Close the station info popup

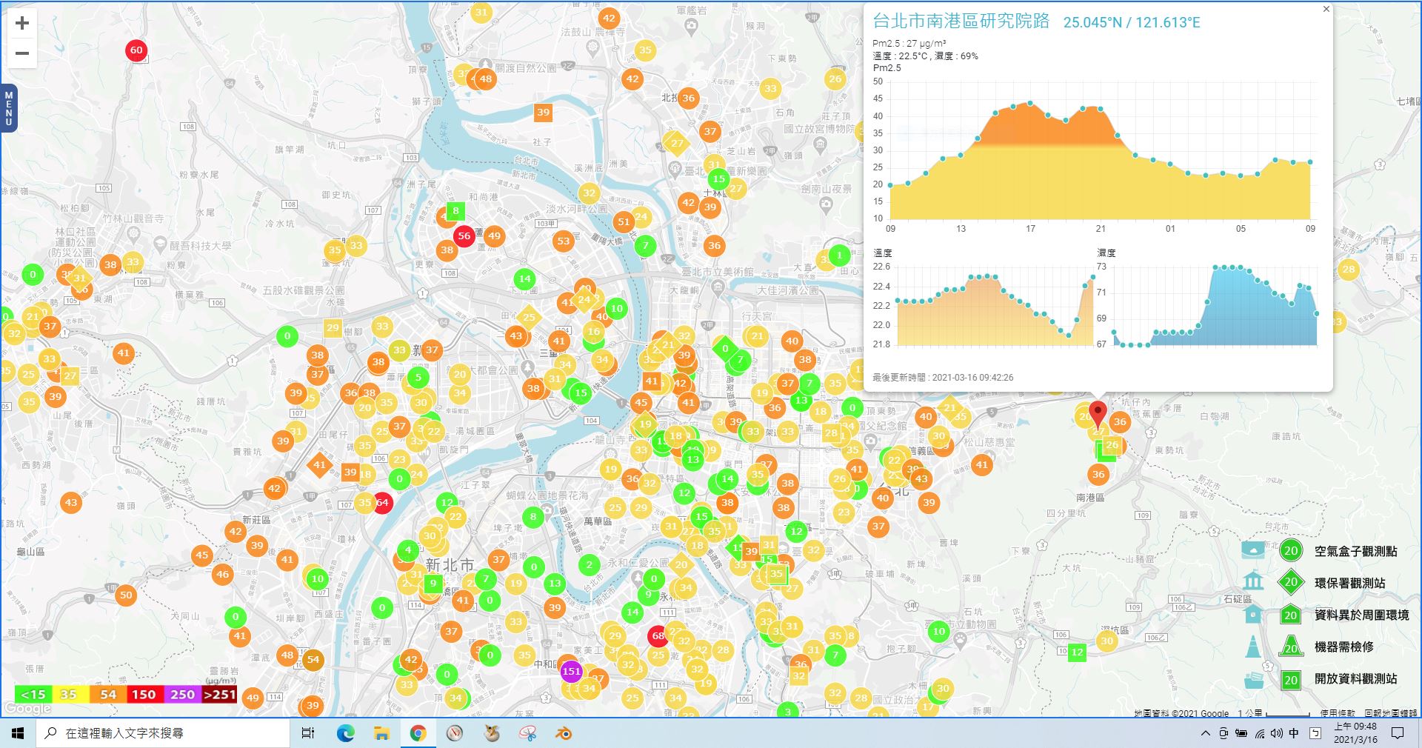1326,9
